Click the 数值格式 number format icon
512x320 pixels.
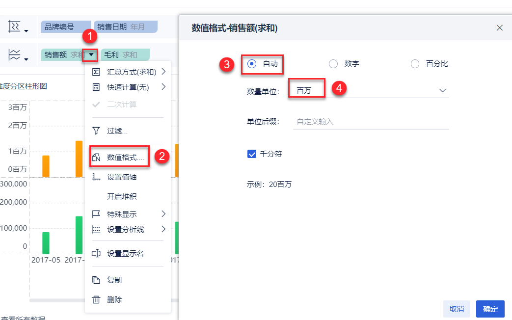(x=97, y=158)
